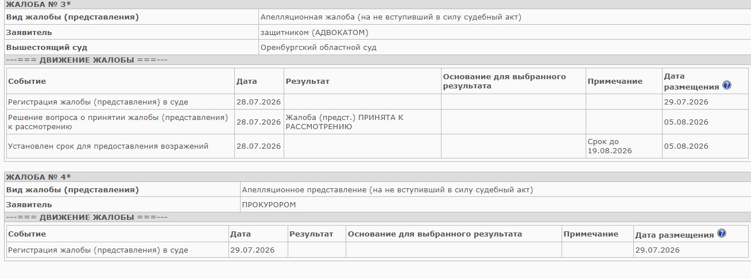Select защитником (АДВОКАТОМ) applicant cell

504,32
